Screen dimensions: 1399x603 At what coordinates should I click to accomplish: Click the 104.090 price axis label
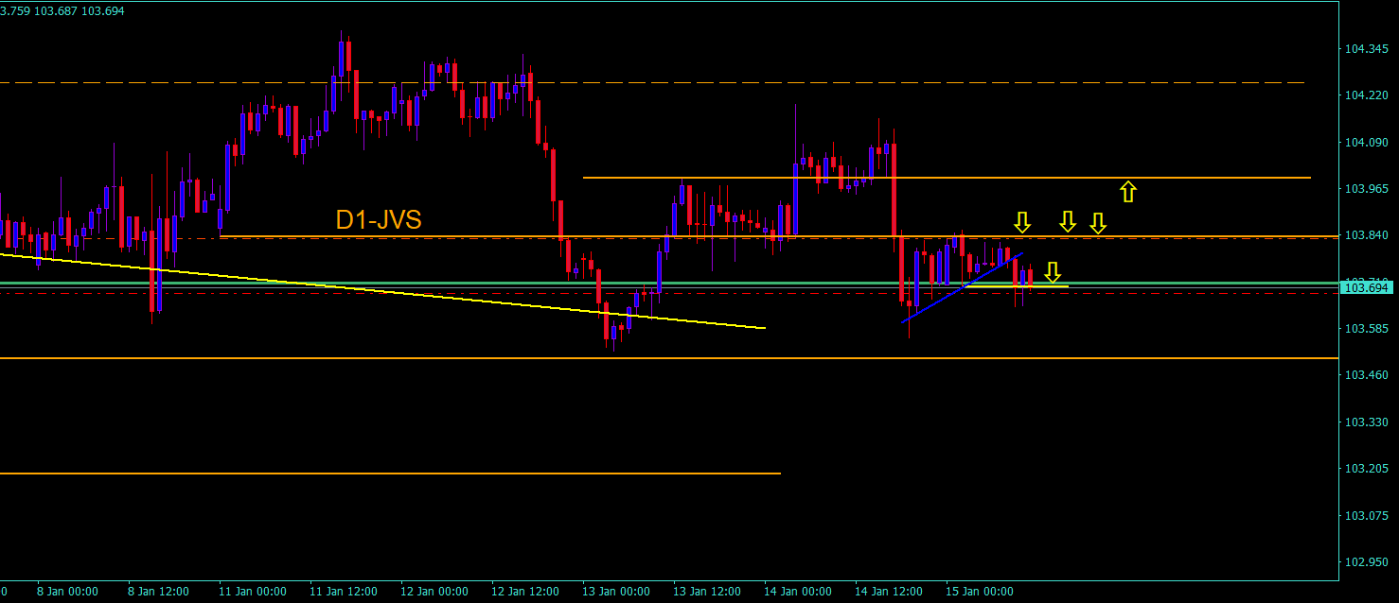coord(1366,142)
